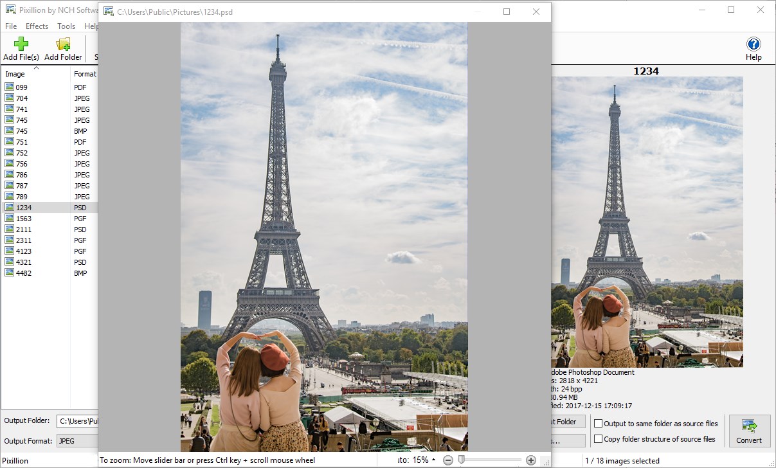Open the zoom percentage dropdown next to 15%

pos(433,459)
